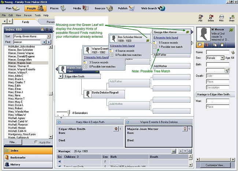Click the 6 Ancestry hints found link

(x=166, y=38)
